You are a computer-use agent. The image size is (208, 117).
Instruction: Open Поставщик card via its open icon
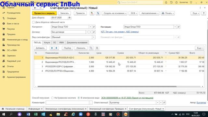[x=178, y=27]
